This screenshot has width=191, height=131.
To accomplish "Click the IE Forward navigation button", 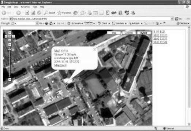I will click(19, 13).
